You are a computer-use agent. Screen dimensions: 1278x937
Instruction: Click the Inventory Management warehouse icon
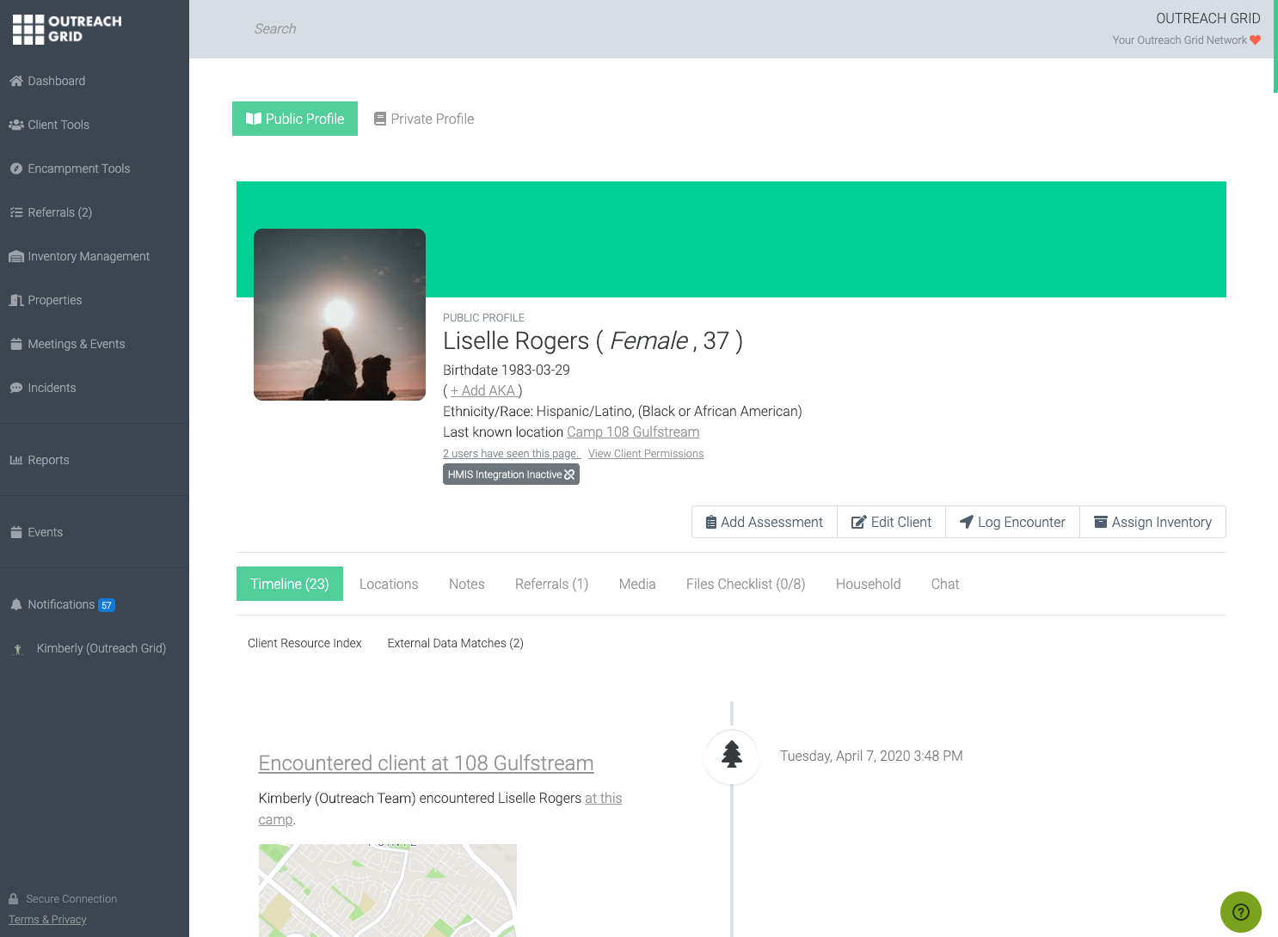click(15, 256)
